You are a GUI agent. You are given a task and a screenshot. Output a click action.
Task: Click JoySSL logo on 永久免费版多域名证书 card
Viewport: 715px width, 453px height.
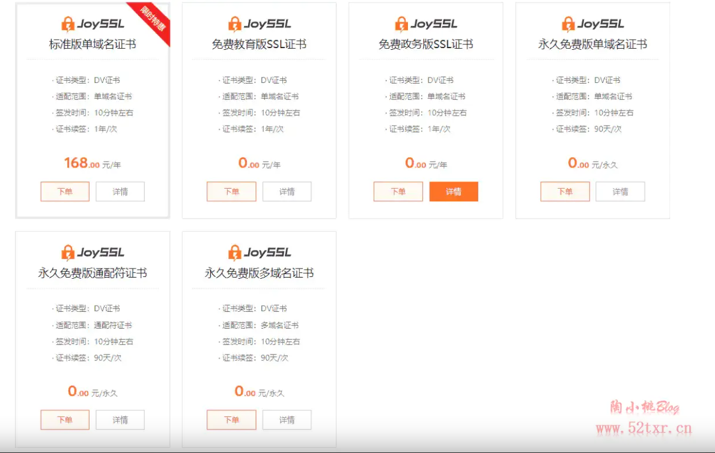click(x=260, y=252)
